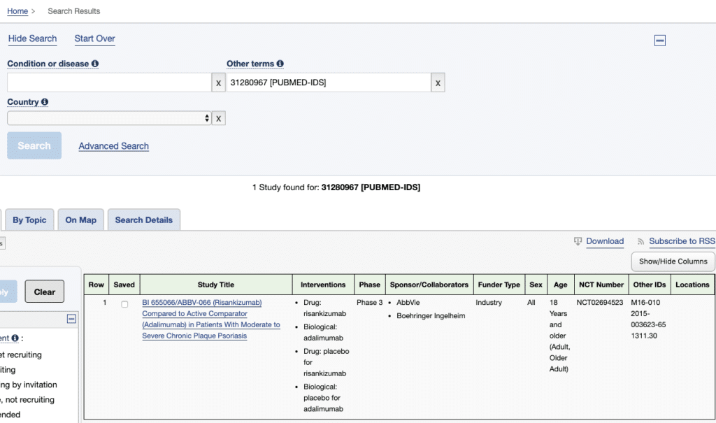The height and width of the screenshot is (423, 716).
Task: Click the Condition or disease label
Action: [48, 64]
